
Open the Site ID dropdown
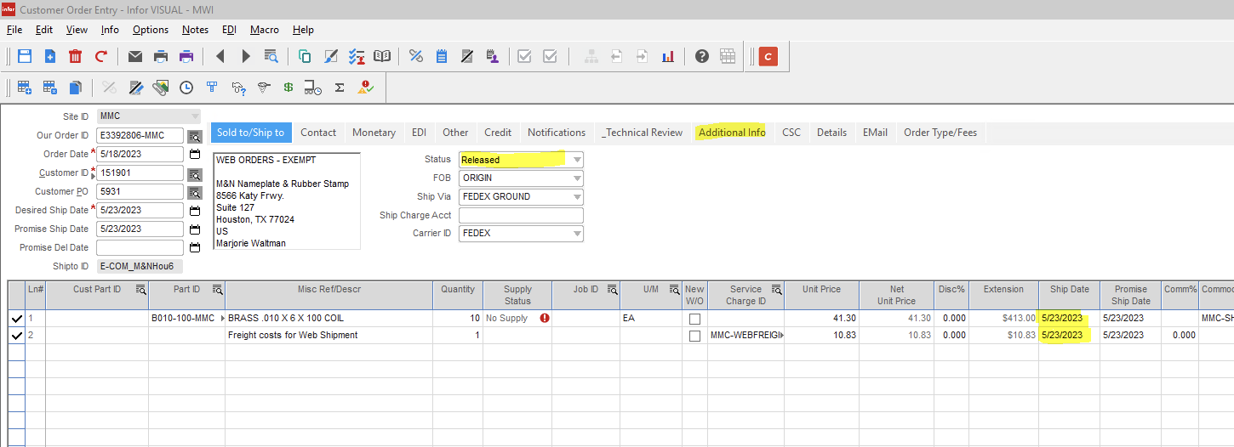pos(195,116)
